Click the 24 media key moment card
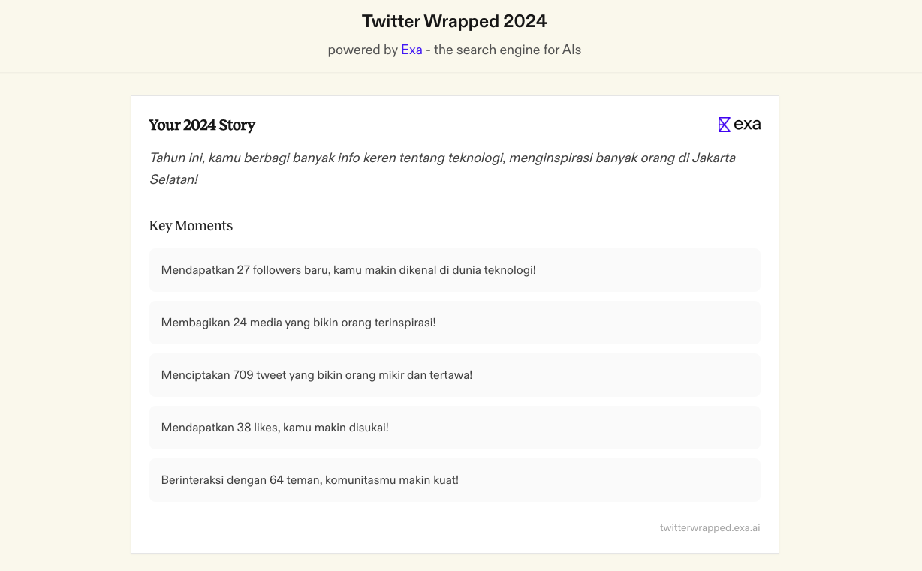The image size is (922, 571). [454, 322]
